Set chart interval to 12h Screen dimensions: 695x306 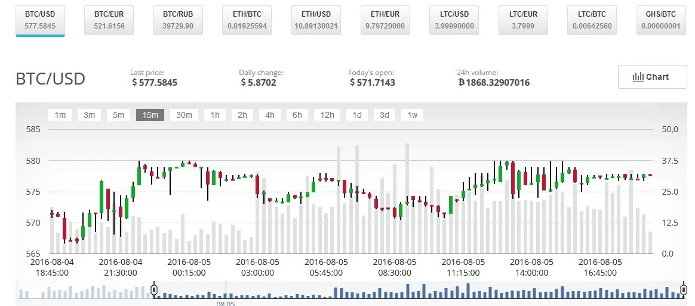(x=327, y=115)
